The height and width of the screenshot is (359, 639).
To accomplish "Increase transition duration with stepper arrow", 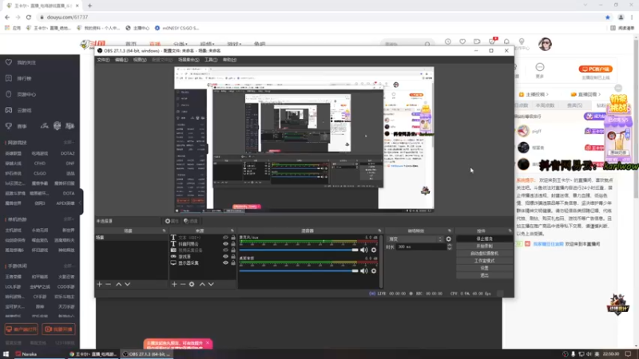I will 450,245.
